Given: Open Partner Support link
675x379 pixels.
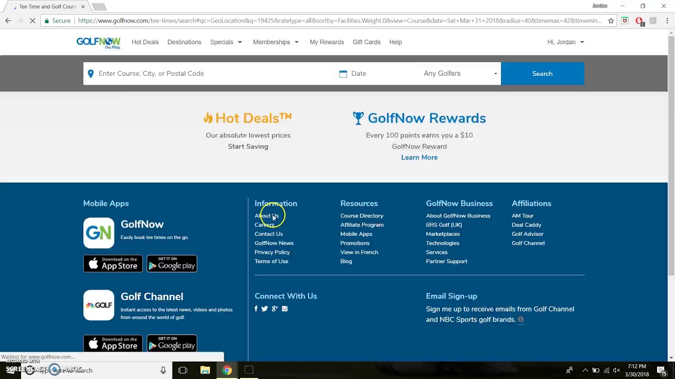Looking at the screenshot, I should (447, 261).
